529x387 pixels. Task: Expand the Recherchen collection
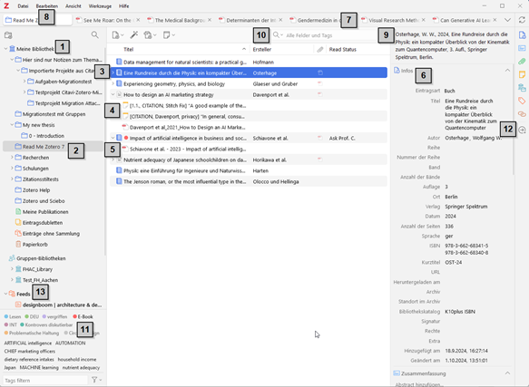pyautogui.click(x=12, y=158)
